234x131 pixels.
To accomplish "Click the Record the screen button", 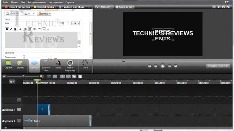I will (x=17, y=7).
